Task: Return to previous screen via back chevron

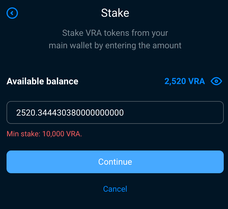Action: [12, 13]
